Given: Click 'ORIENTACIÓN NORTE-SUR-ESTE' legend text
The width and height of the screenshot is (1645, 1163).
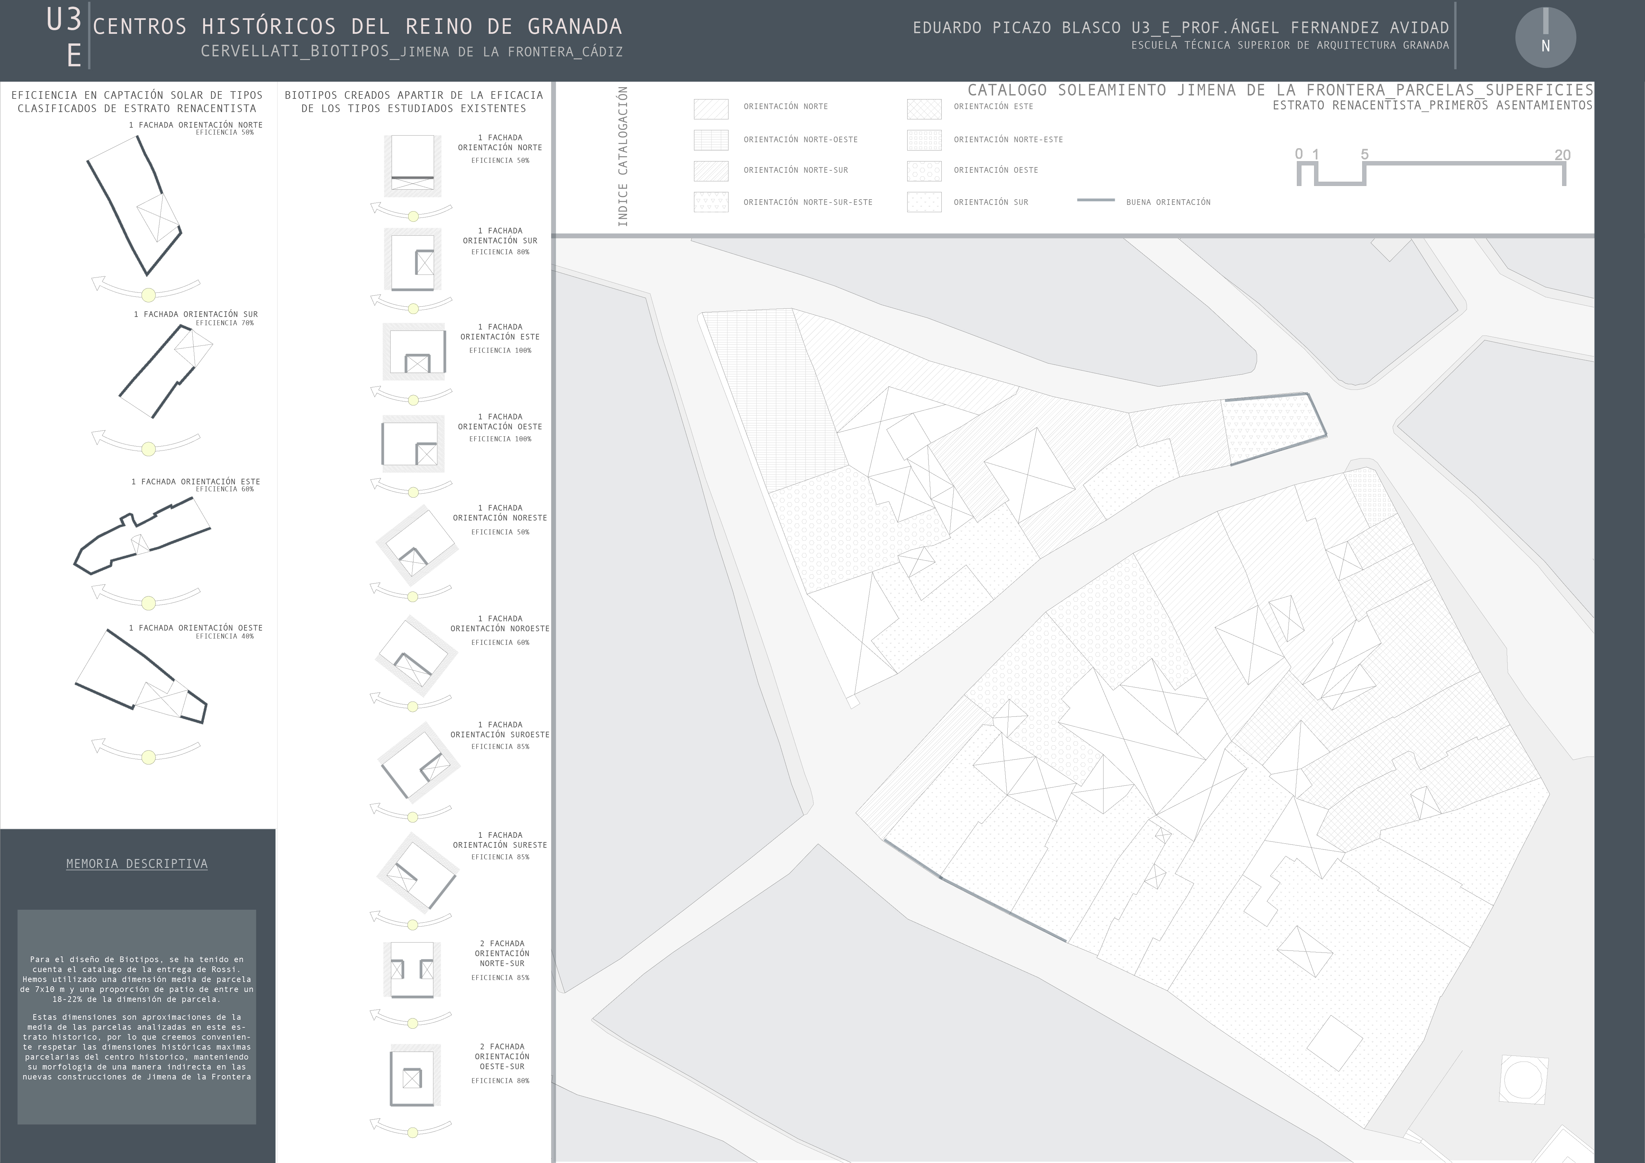Looking at the screenshot, I should 807,203.
